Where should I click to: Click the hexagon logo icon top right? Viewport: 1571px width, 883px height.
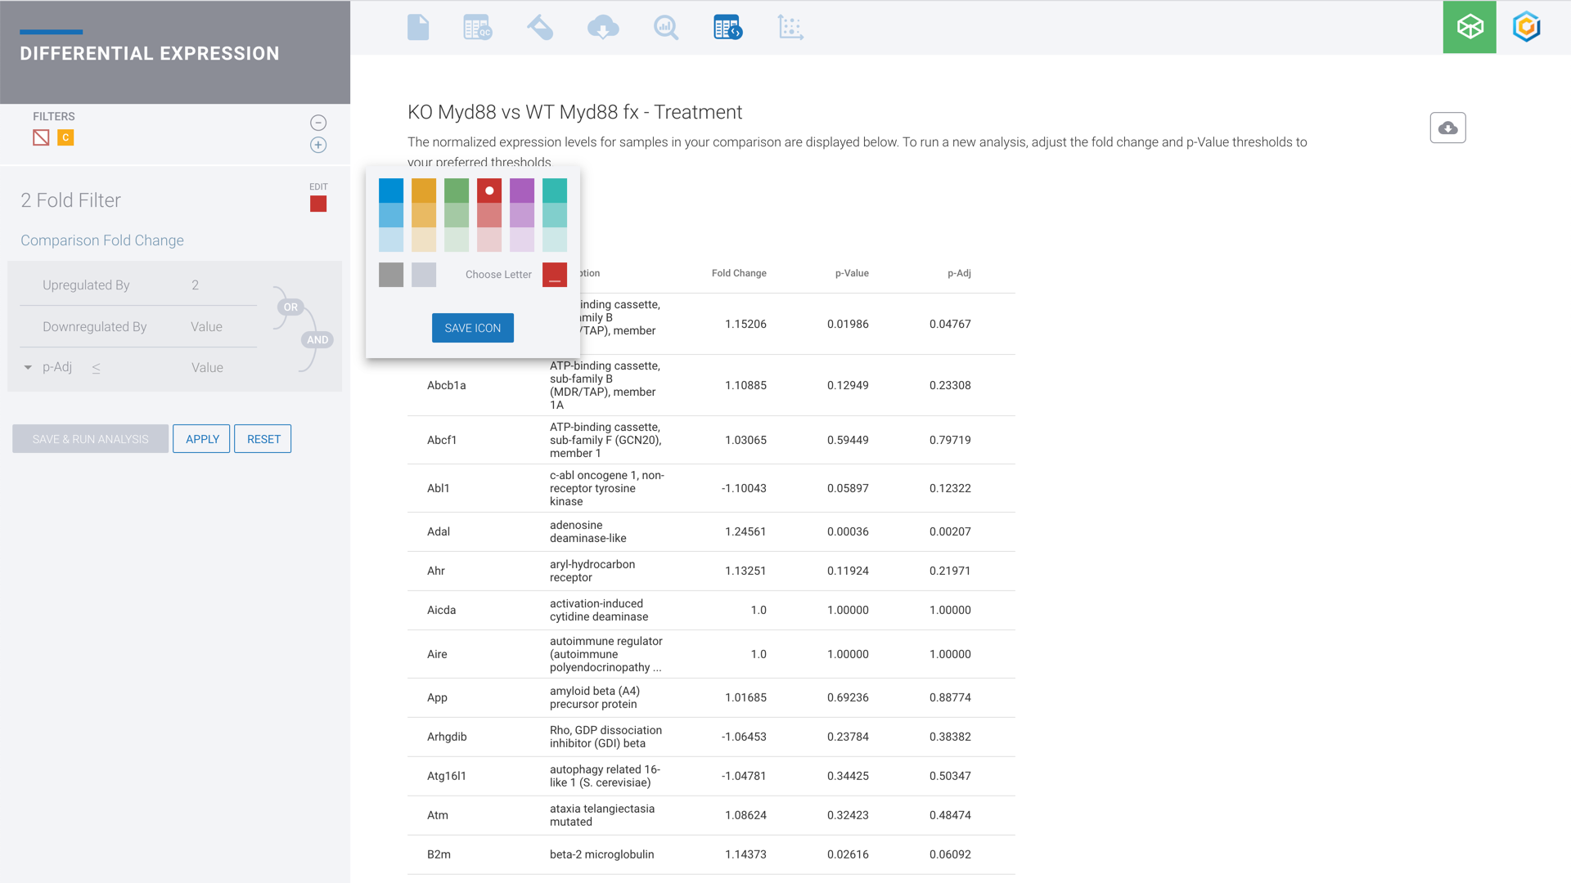pyautogui.click(x=1527, y=27)
